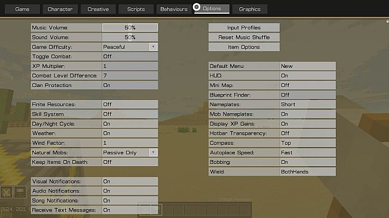Open the Creative tab

click(x=98, y=9)
